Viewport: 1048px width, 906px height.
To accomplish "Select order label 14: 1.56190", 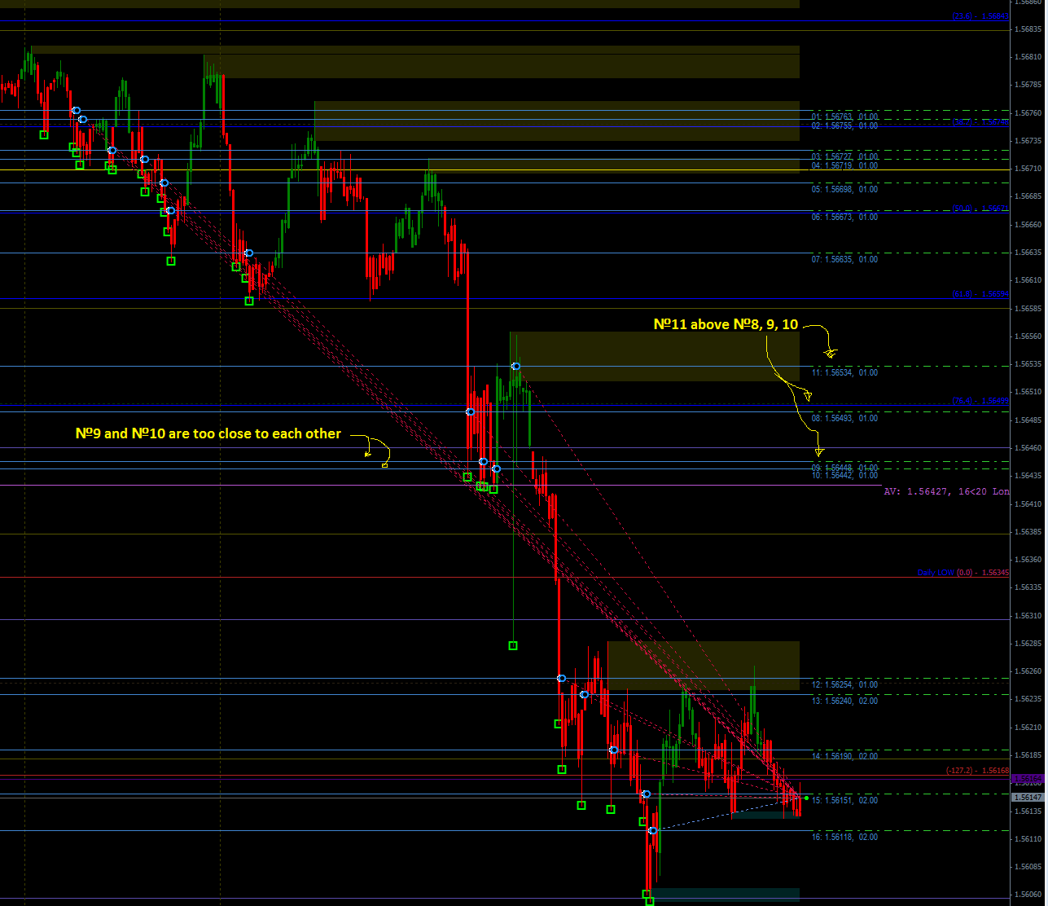I will click(844, 756).
